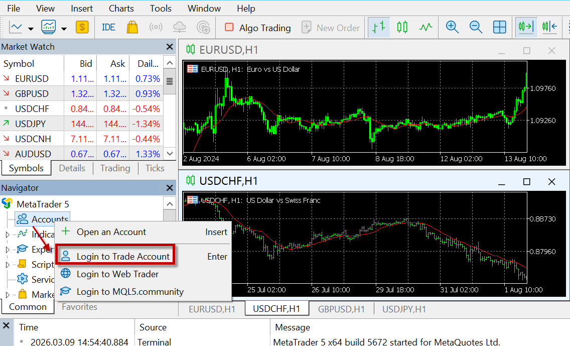
Task: Open the chart type dropdown arrow
Action: 31,29
